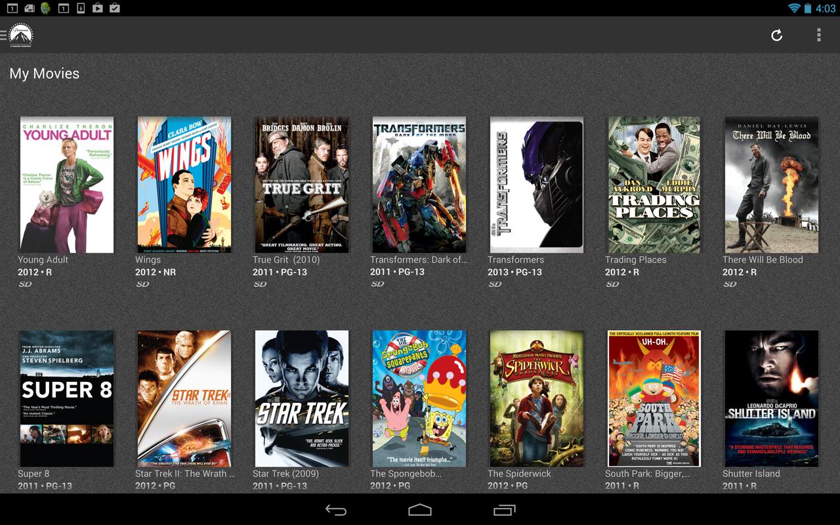Tap '2012 • NR' rating under Wings
This screenshot has width=840, height=525.
point(156,272)
